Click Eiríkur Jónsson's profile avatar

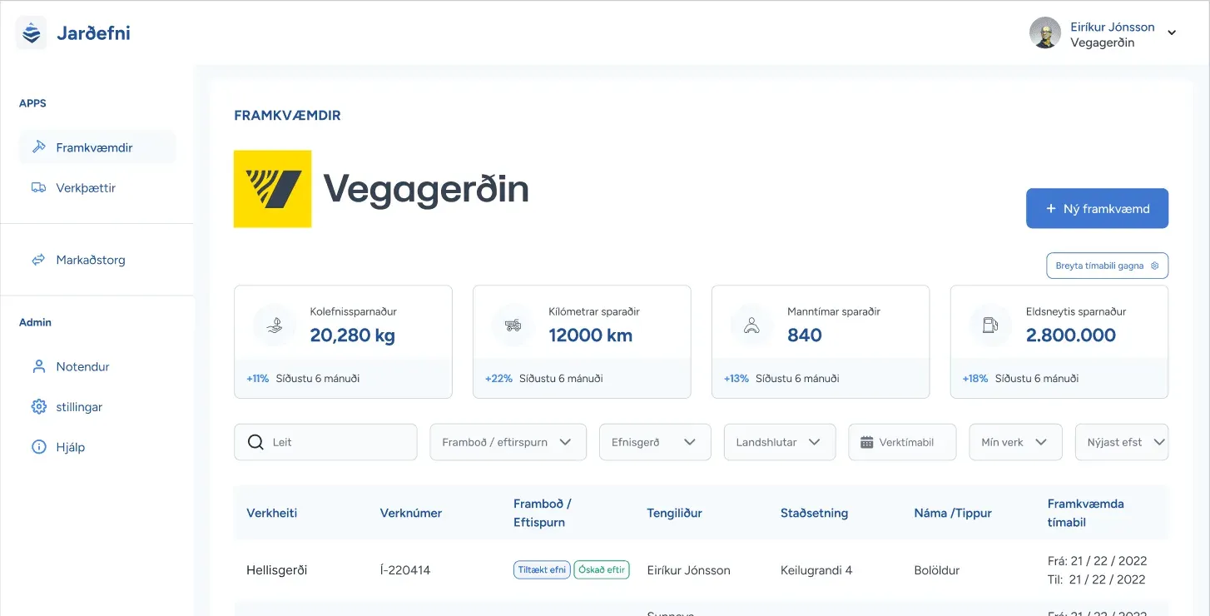tap(1045, 33)
